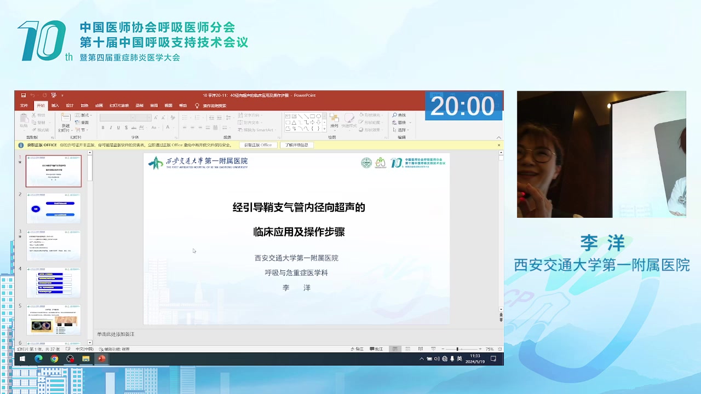Click the Tell Me lightbulb search
This screenshot has height=394, width=701.
(x=197, y=106)
